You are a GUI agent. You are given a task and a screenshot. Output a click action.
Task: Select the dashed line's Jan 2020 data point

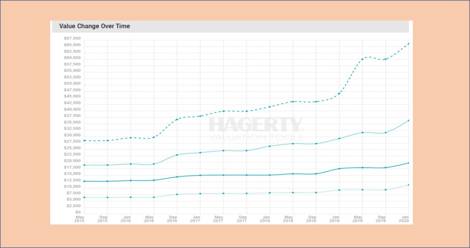click(x=409, y=43)
